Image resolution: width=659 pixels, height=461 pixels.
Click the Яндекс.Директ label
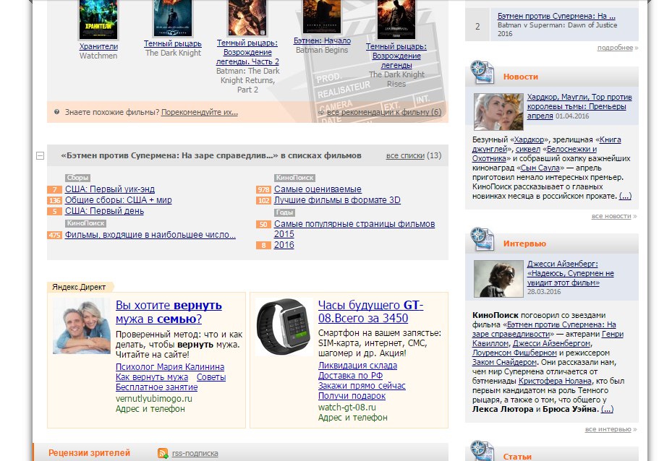tap(79, 287)
